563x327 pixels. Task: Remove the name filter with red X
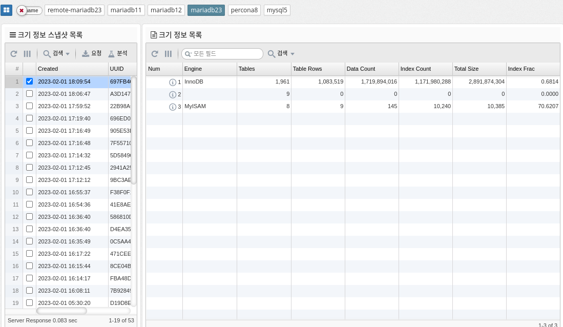click(x=22, y=10)
